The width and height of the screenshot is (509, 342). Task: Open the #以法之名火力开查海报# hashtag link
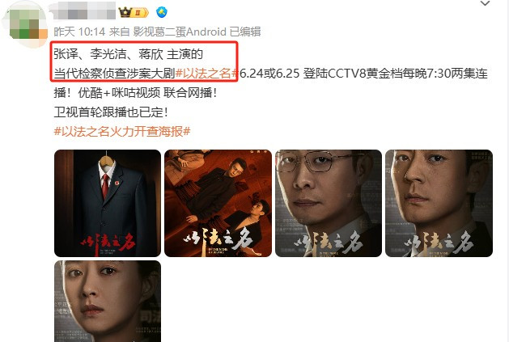coord(122,132)
